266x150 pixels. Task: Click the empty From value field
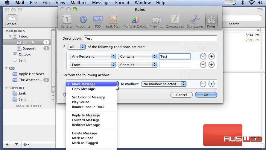click(174, 64)
